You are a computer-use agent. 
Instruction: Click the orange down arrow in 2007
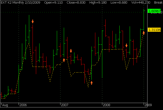[x=71, y=51]
